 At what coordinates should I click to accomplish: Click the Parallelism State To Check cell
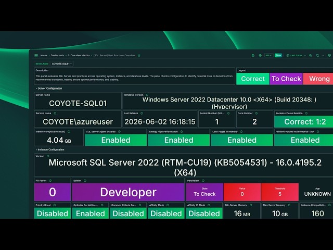204,192
